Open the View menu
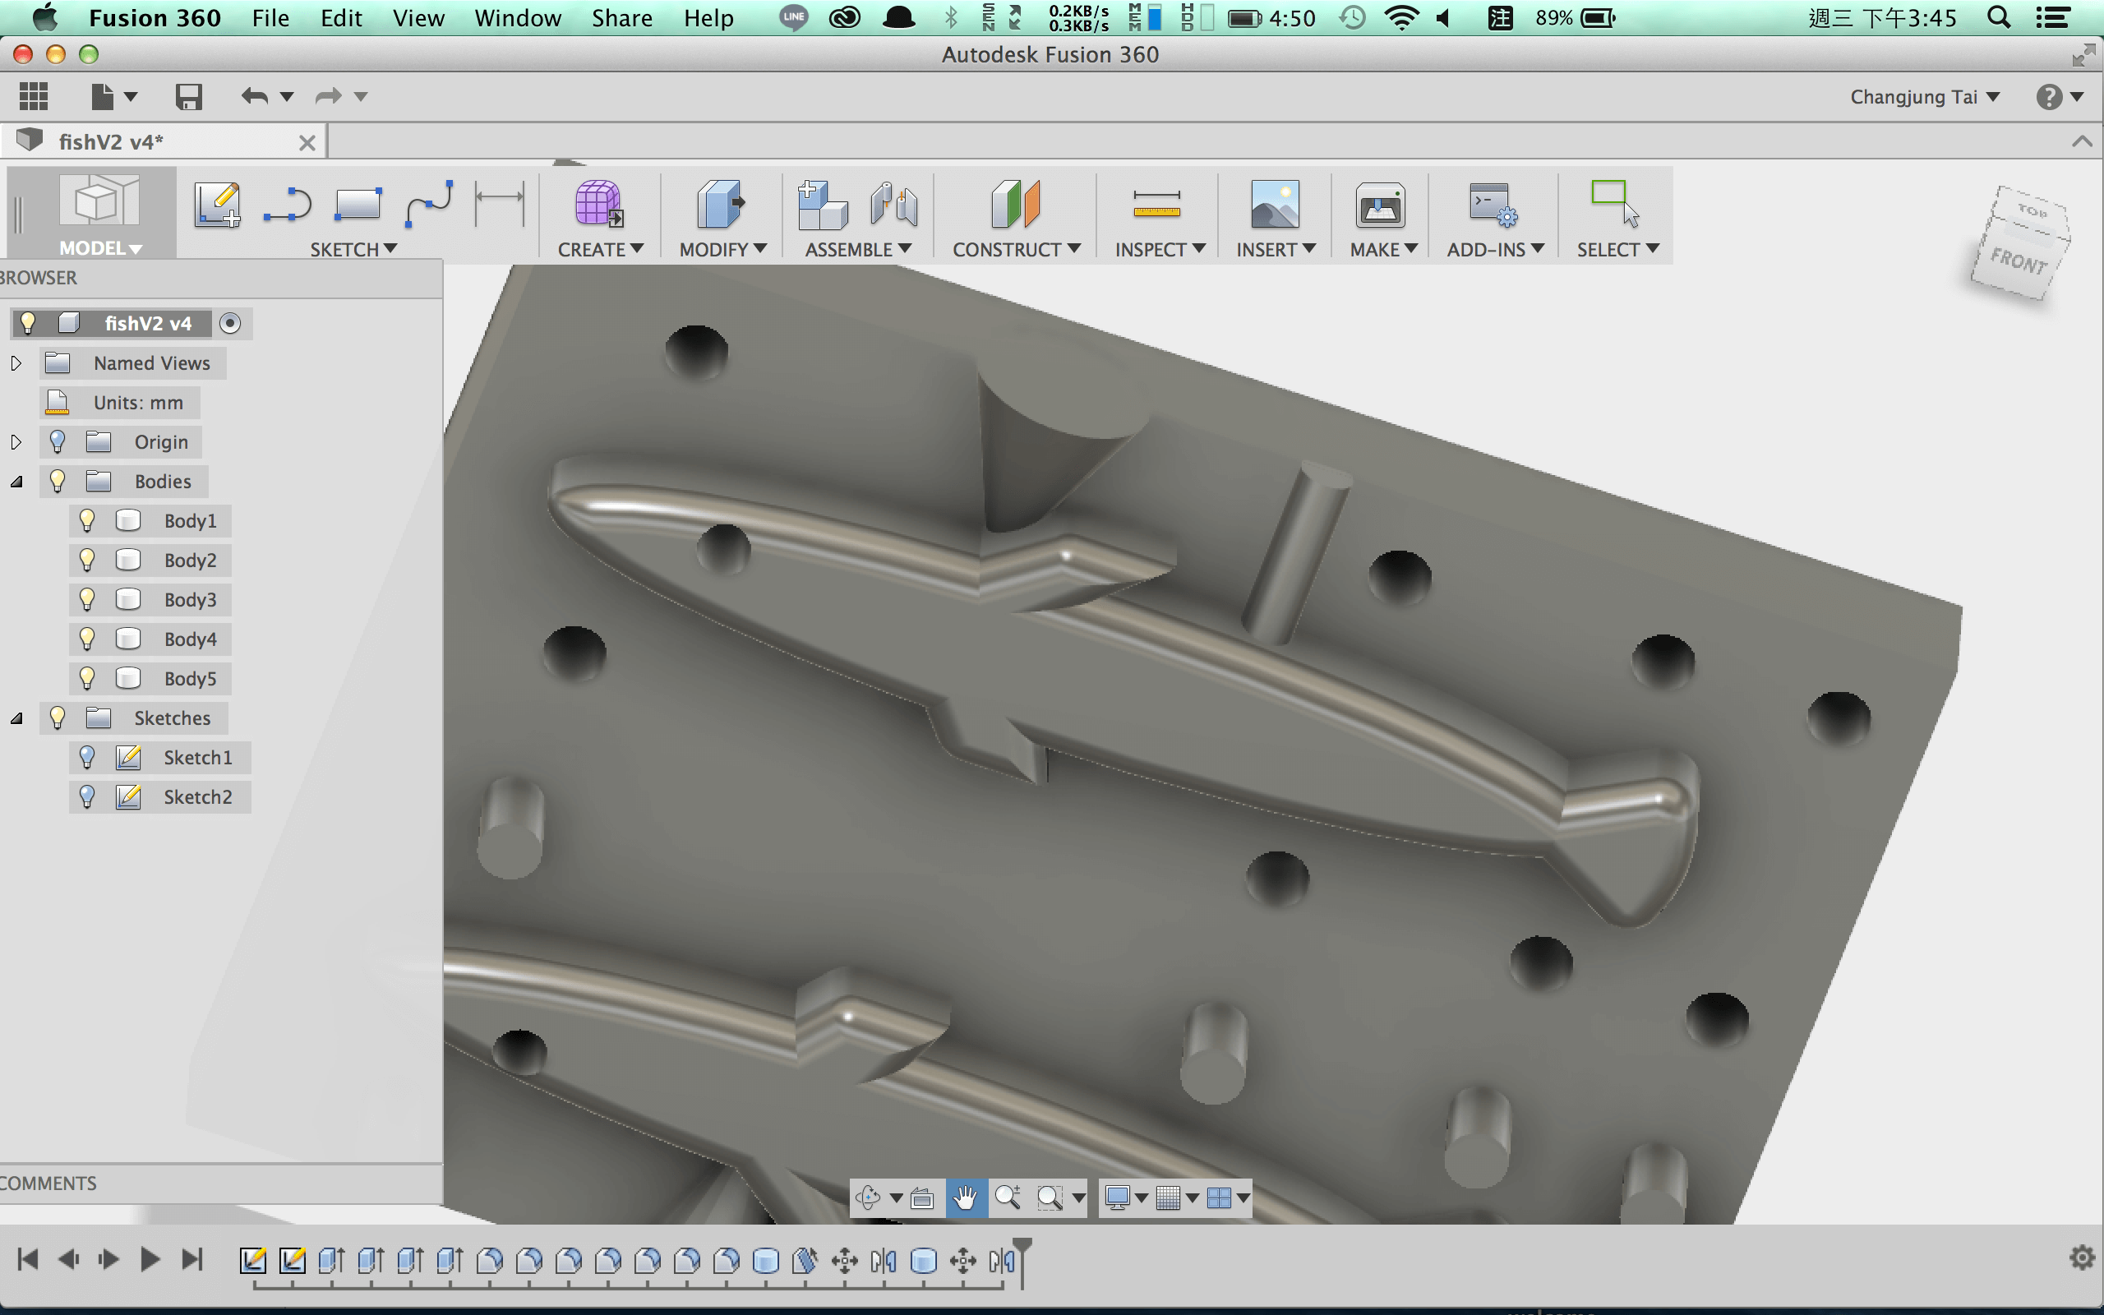 point(418,17)
